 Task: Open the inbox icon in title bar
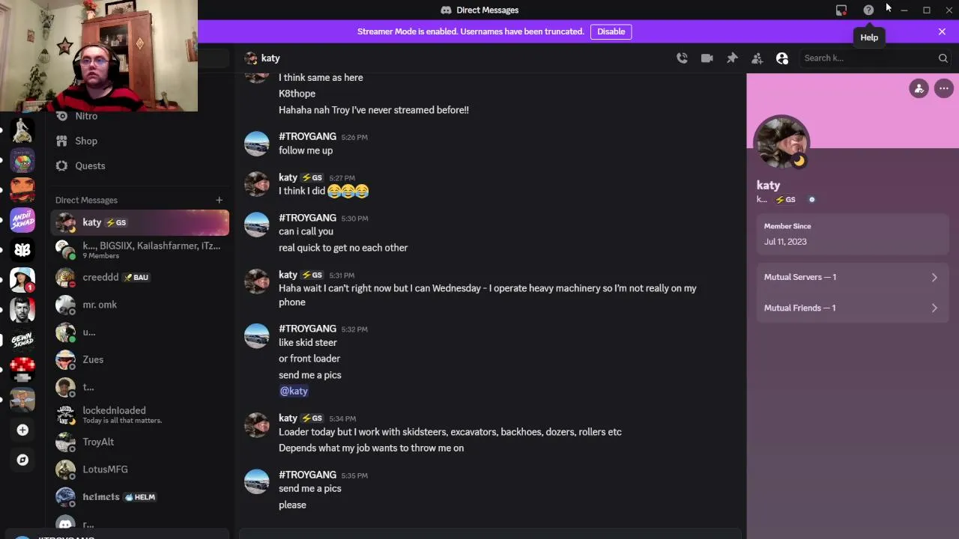(841, 10)
